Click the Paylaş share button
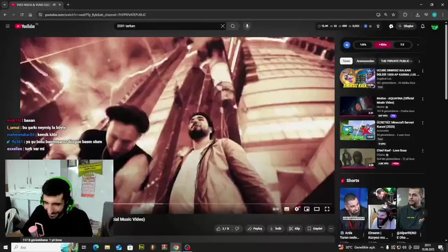 255,229
